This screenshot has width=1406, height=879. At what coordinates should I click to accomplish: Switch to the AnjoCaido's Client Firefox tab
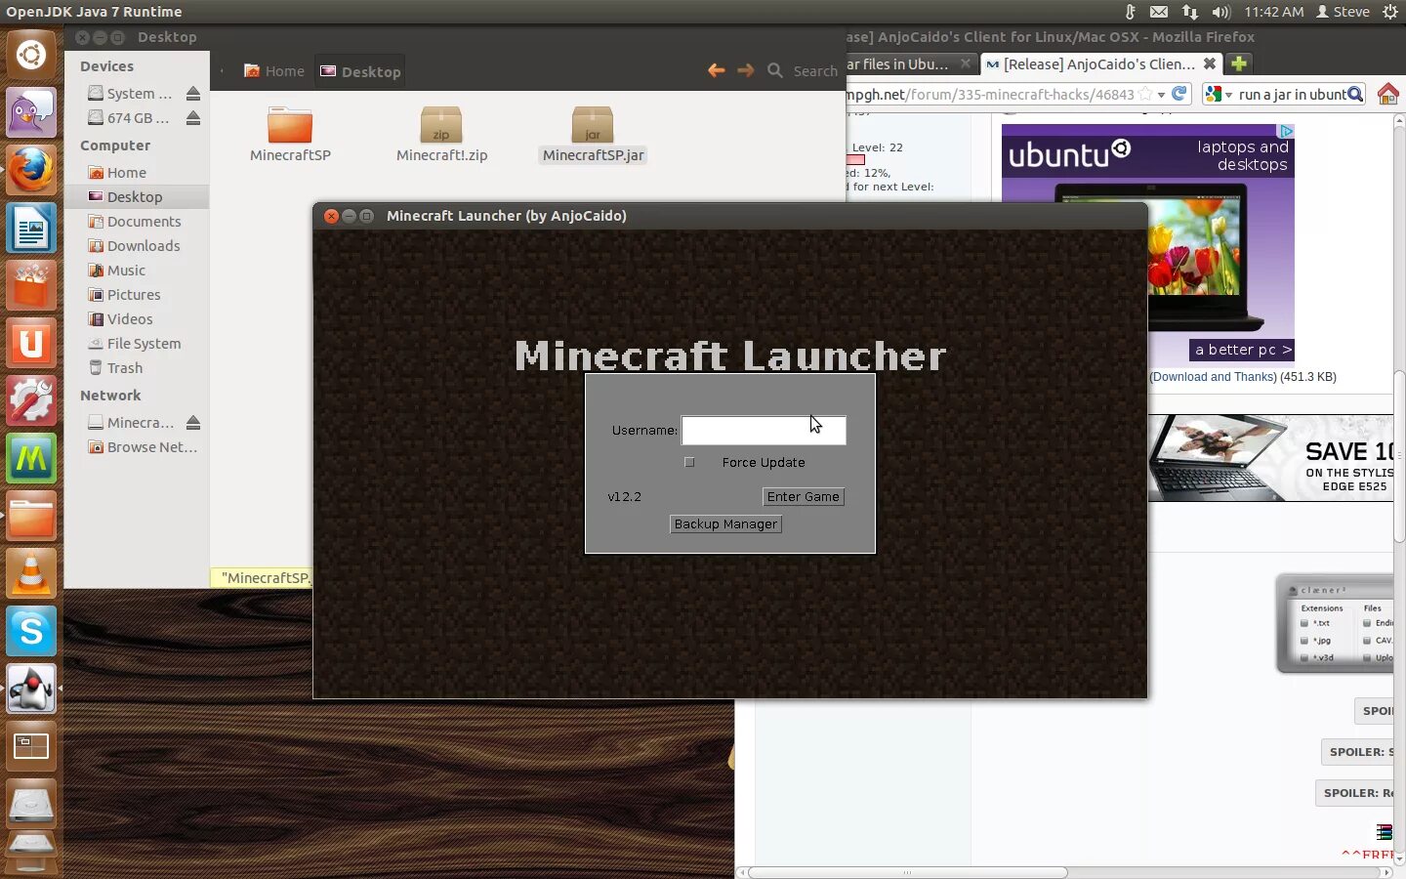click(x=1099, y=63)
